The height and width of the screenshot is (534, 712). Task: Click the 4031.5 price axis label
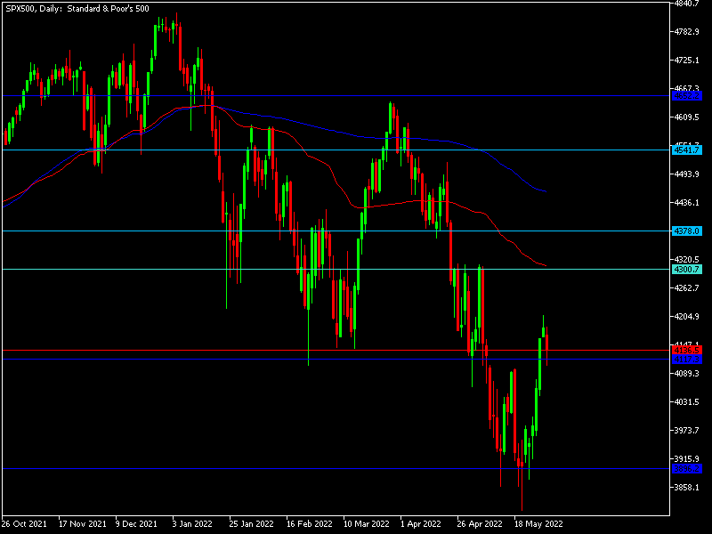pyautogui.click(x=686, y=402)
